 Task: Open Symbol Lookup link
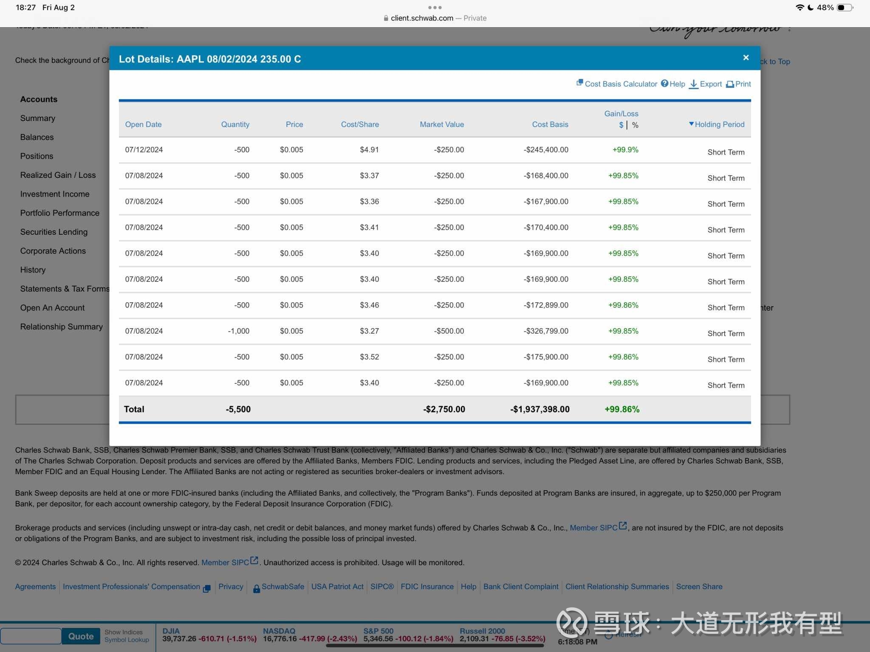click(127, 640)
